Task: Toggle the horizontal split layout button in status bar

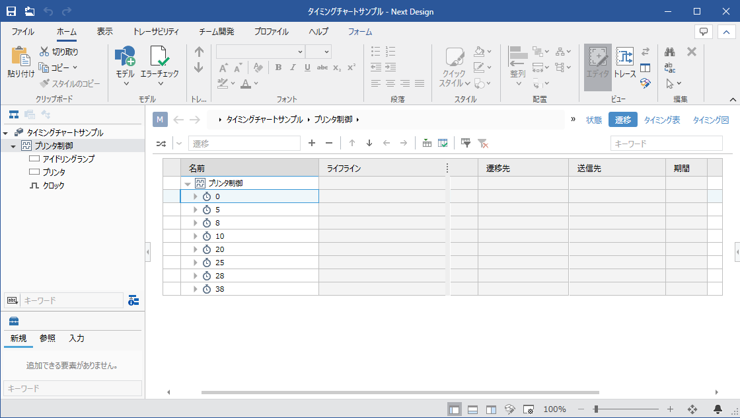Action: (473, 409)
